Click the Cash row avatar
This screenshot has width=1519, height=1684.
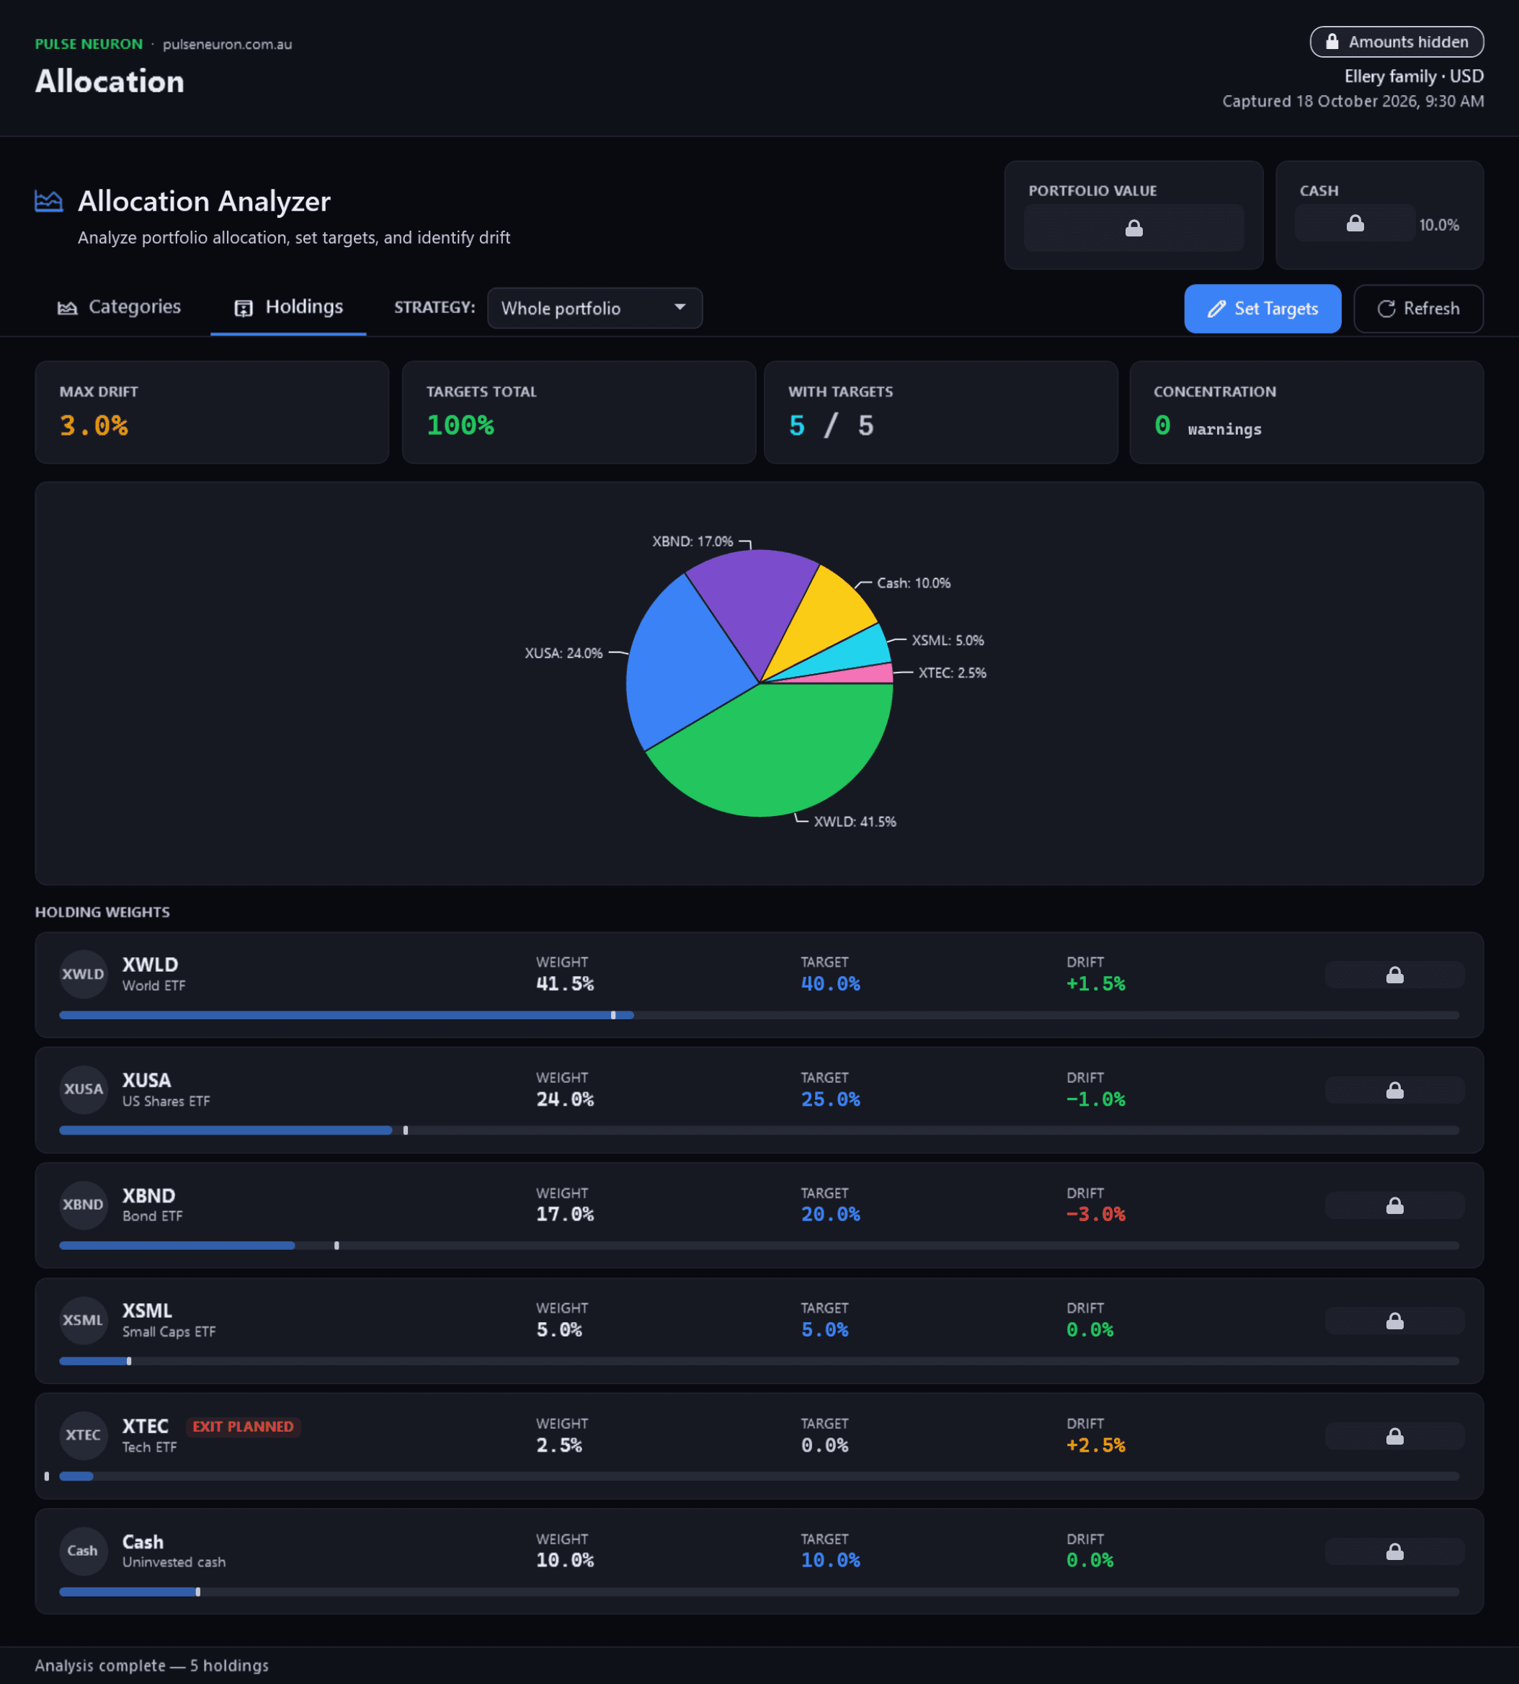tap(84, 1551)
